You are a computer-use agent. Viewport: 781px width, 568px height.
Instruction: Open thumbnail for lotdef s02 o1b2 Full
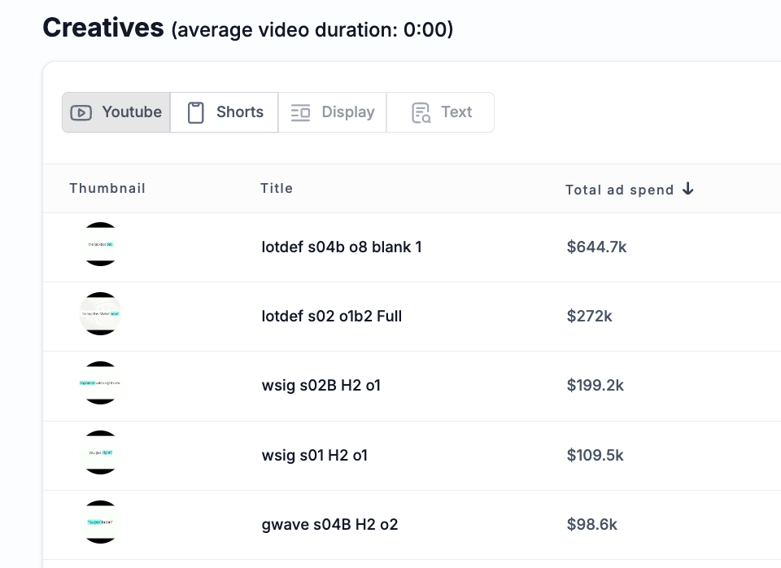(x=101, y=313)
